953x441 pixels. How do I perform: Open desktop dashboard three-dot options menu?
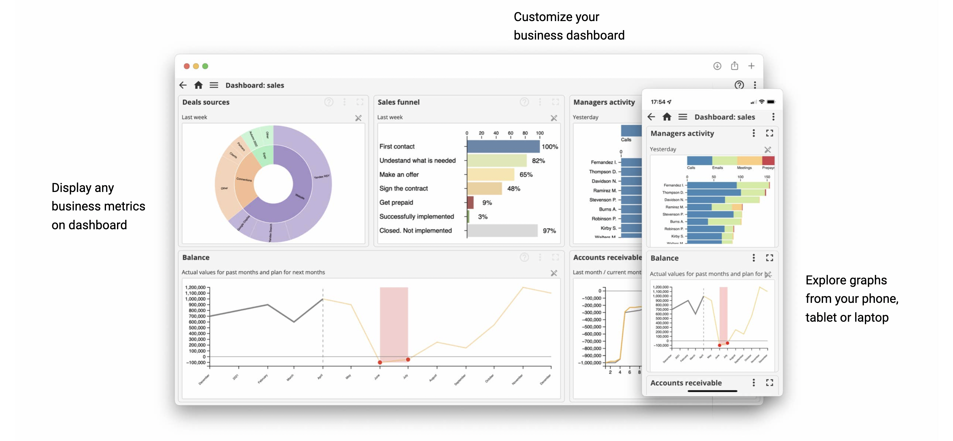[x=755, y=85]
